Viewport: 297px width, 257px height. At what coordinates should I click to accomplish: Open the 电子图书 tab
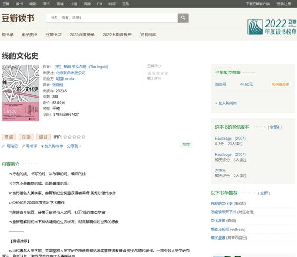tap(29, 35)
